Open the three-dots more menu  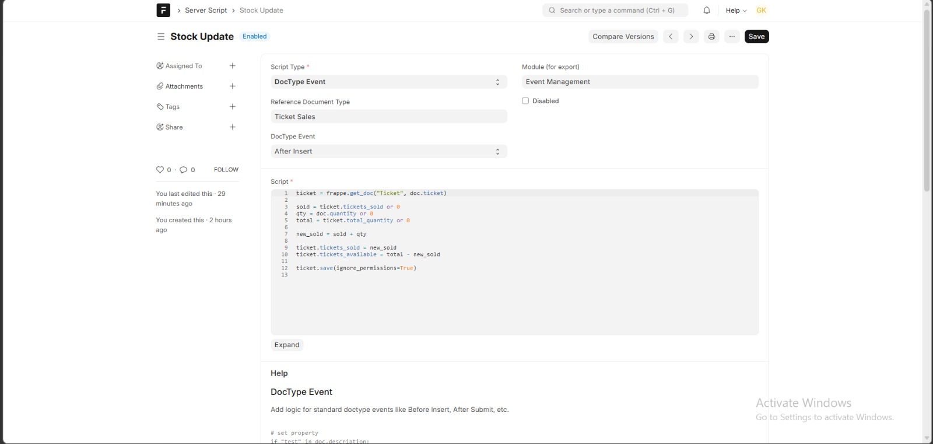732,36
